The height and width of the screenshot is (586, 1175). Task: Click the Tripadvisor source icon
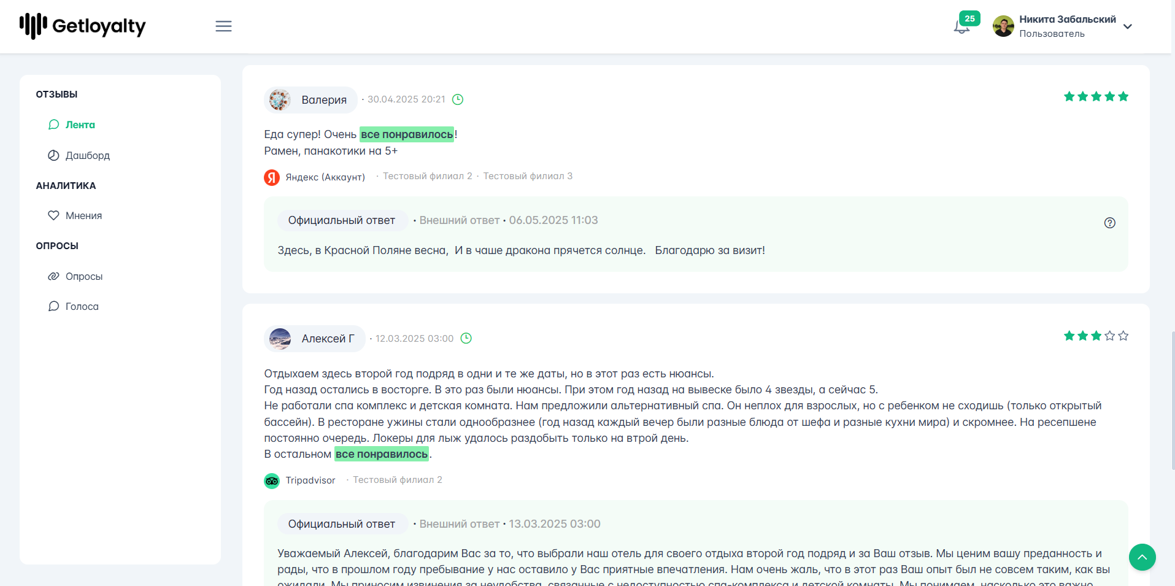272,481
